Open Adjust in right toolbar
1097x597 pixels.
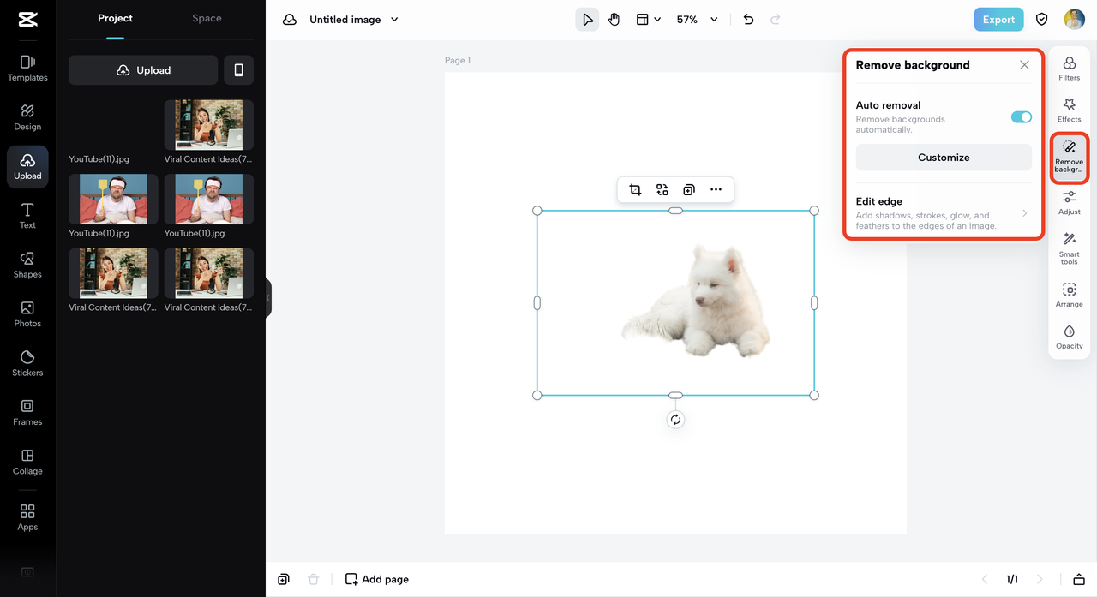[1070, 203]
